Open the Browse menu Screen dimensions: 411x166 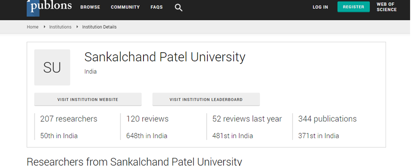pyautogui.click(x=90, y=7)
